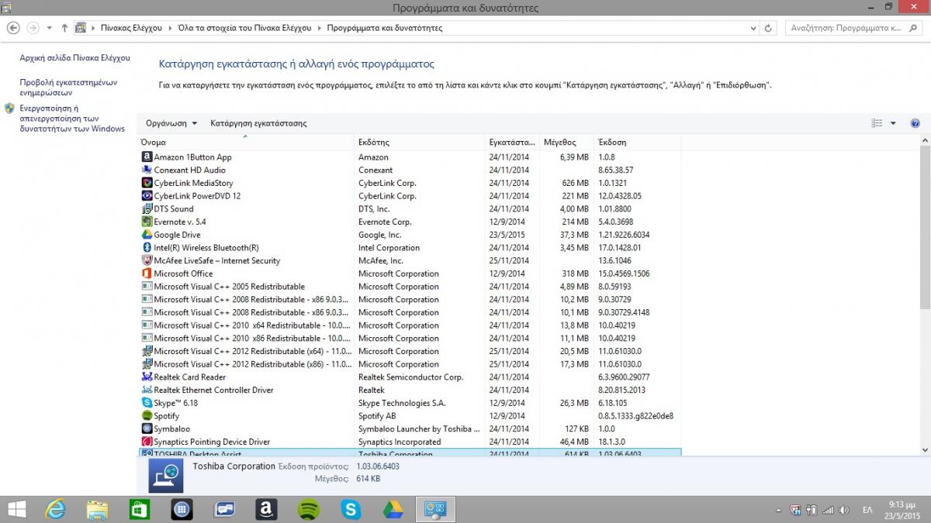
Task: Click the scrollbar down arrow
Action: (x=925, y=449)
